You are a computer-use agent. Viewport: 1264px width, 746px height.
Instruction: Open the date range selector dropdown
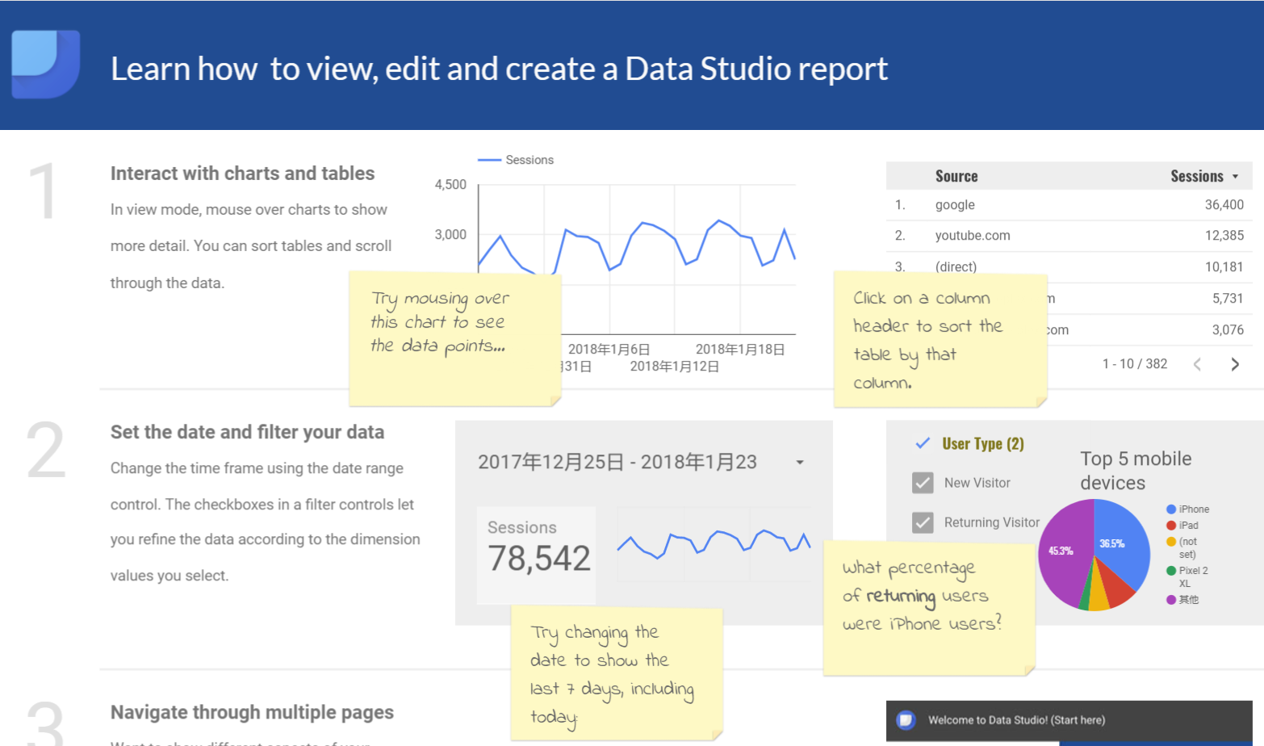tap(800, 462)
